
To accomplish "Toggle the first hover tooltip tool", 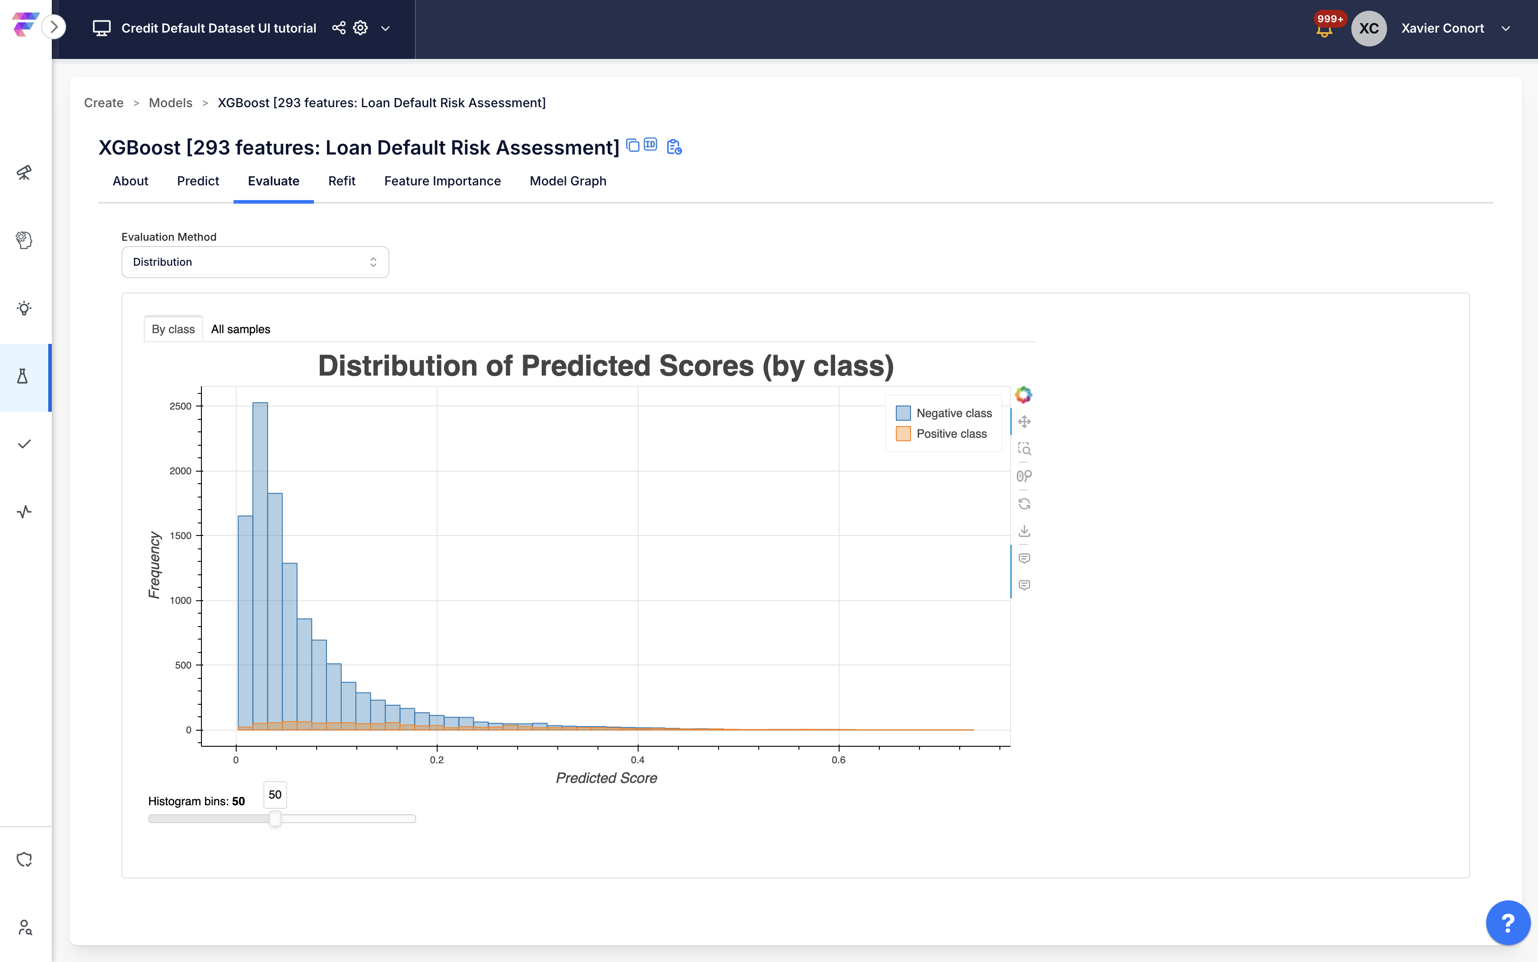I will 1024,558.
